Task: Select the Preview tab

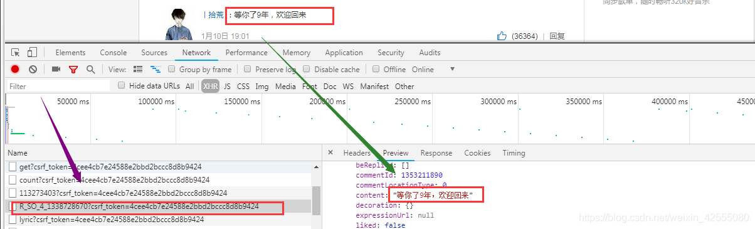Action: tap(396, 153)
